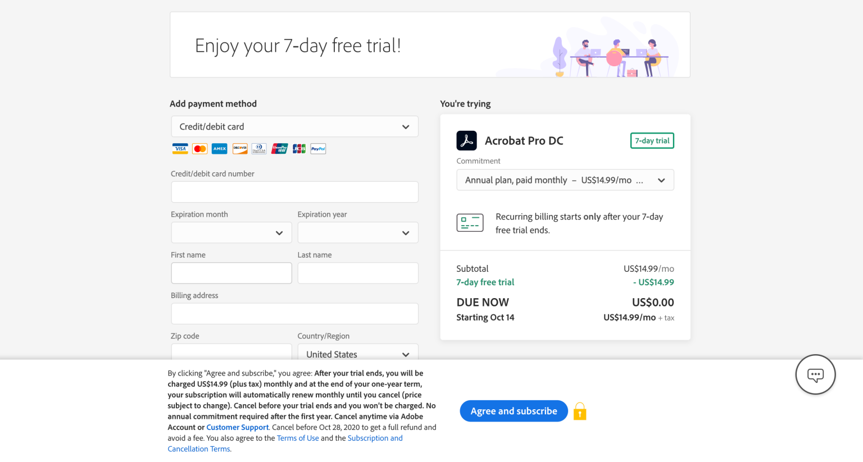The image size is (863, 462).
Task: Click the 'Acrobat Pro DC' product name
Action: (x=524, y=141)
